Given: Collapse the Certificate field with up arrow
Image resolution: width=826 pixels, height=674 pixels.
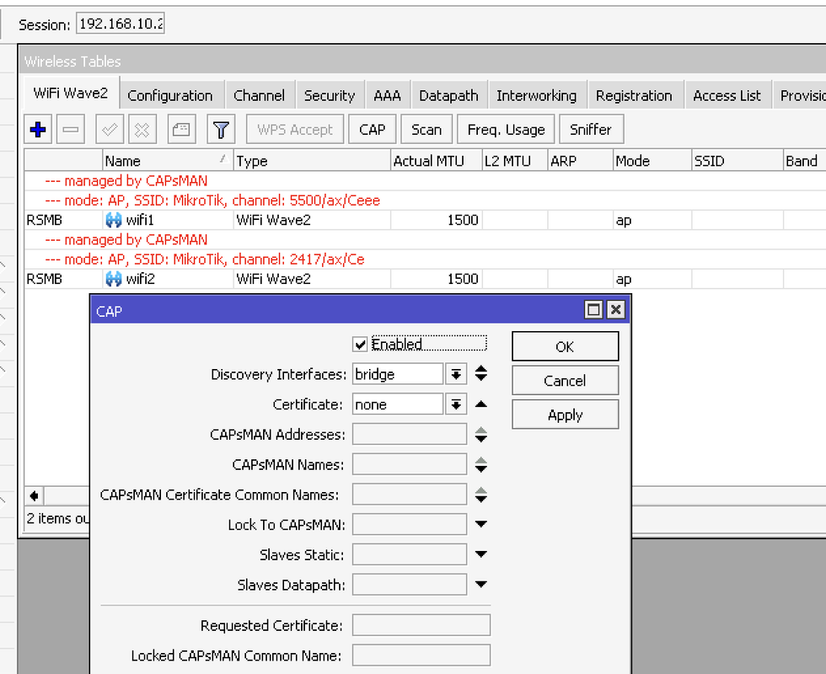Looking at the screenshot, I should point(480,404).
